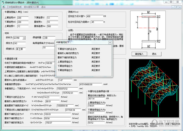Click the M=F*e result field 180.00
The image size is (183, 131).
[50, 63]
